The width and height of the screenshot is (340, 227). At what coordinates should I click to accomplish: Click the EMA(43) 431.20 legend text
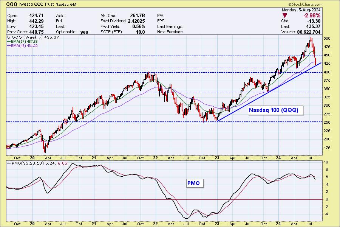24,46
